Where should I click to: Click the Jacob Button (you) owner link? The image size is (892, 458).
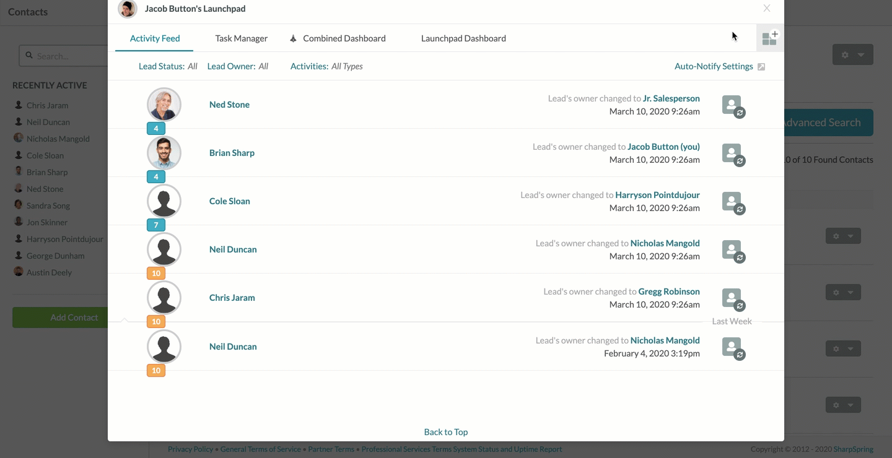point(663,147)
